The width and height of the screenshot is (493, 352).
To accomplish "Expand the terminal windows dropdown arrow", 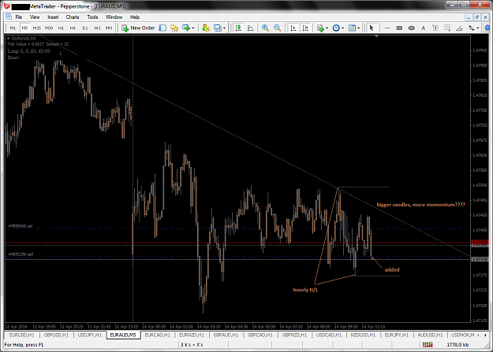I will click(224, 28).
